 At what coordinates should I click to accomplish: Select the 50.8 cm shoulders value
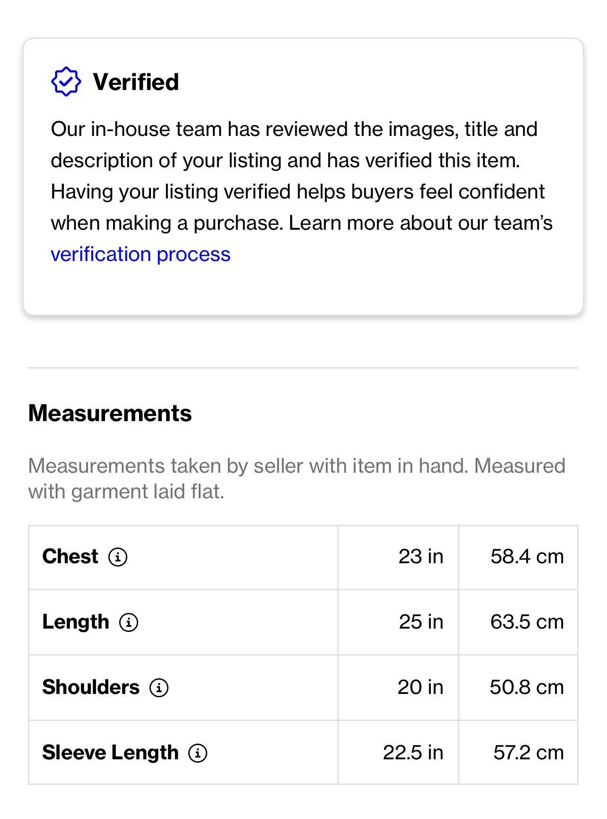[x=527, y=687]
